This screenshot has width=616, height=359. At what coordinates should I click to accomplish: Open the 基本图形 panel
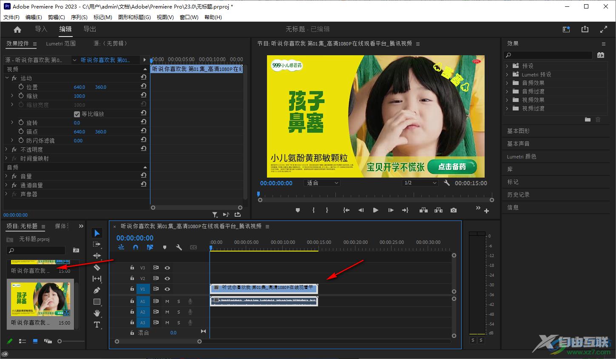[518, 131]
